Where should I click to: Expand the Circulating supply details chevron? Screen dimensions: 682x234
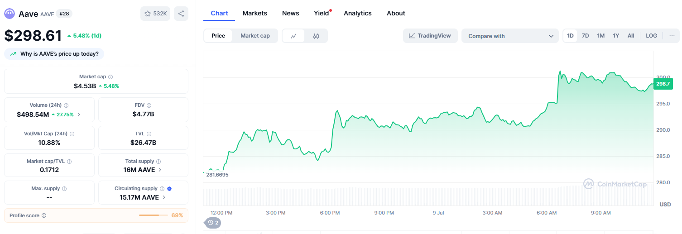coord(164,197)
